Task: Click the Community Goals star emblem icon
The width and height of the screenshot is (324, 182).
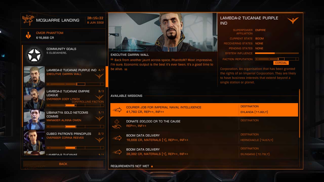Action: (x=34, y=55)
